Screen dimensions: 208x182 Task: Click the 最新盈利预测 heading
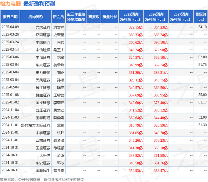point(39,4)
